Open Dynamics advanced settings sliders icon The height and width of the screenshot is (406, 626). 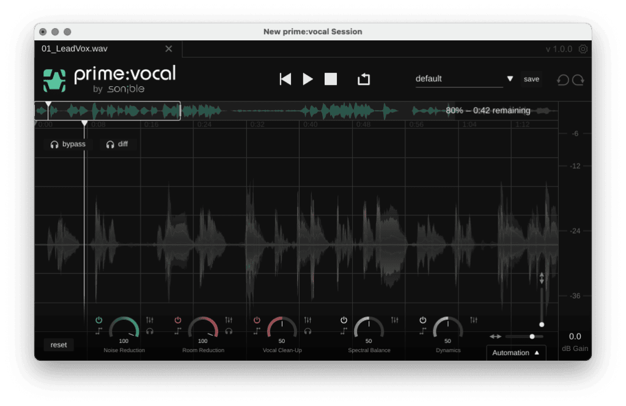point(474,320)
